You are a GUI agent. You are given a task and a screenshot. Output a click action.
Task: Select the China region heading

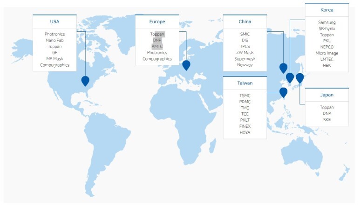pos(245,21)
